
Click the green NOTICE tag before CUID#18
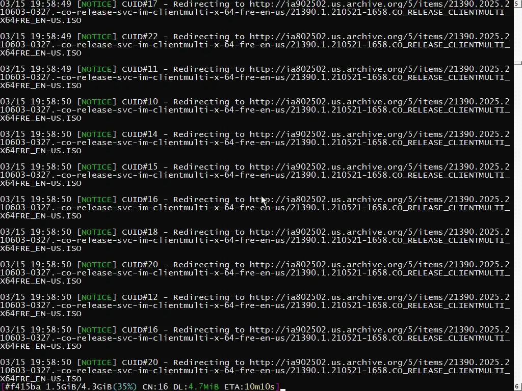[x=96, y=232]
